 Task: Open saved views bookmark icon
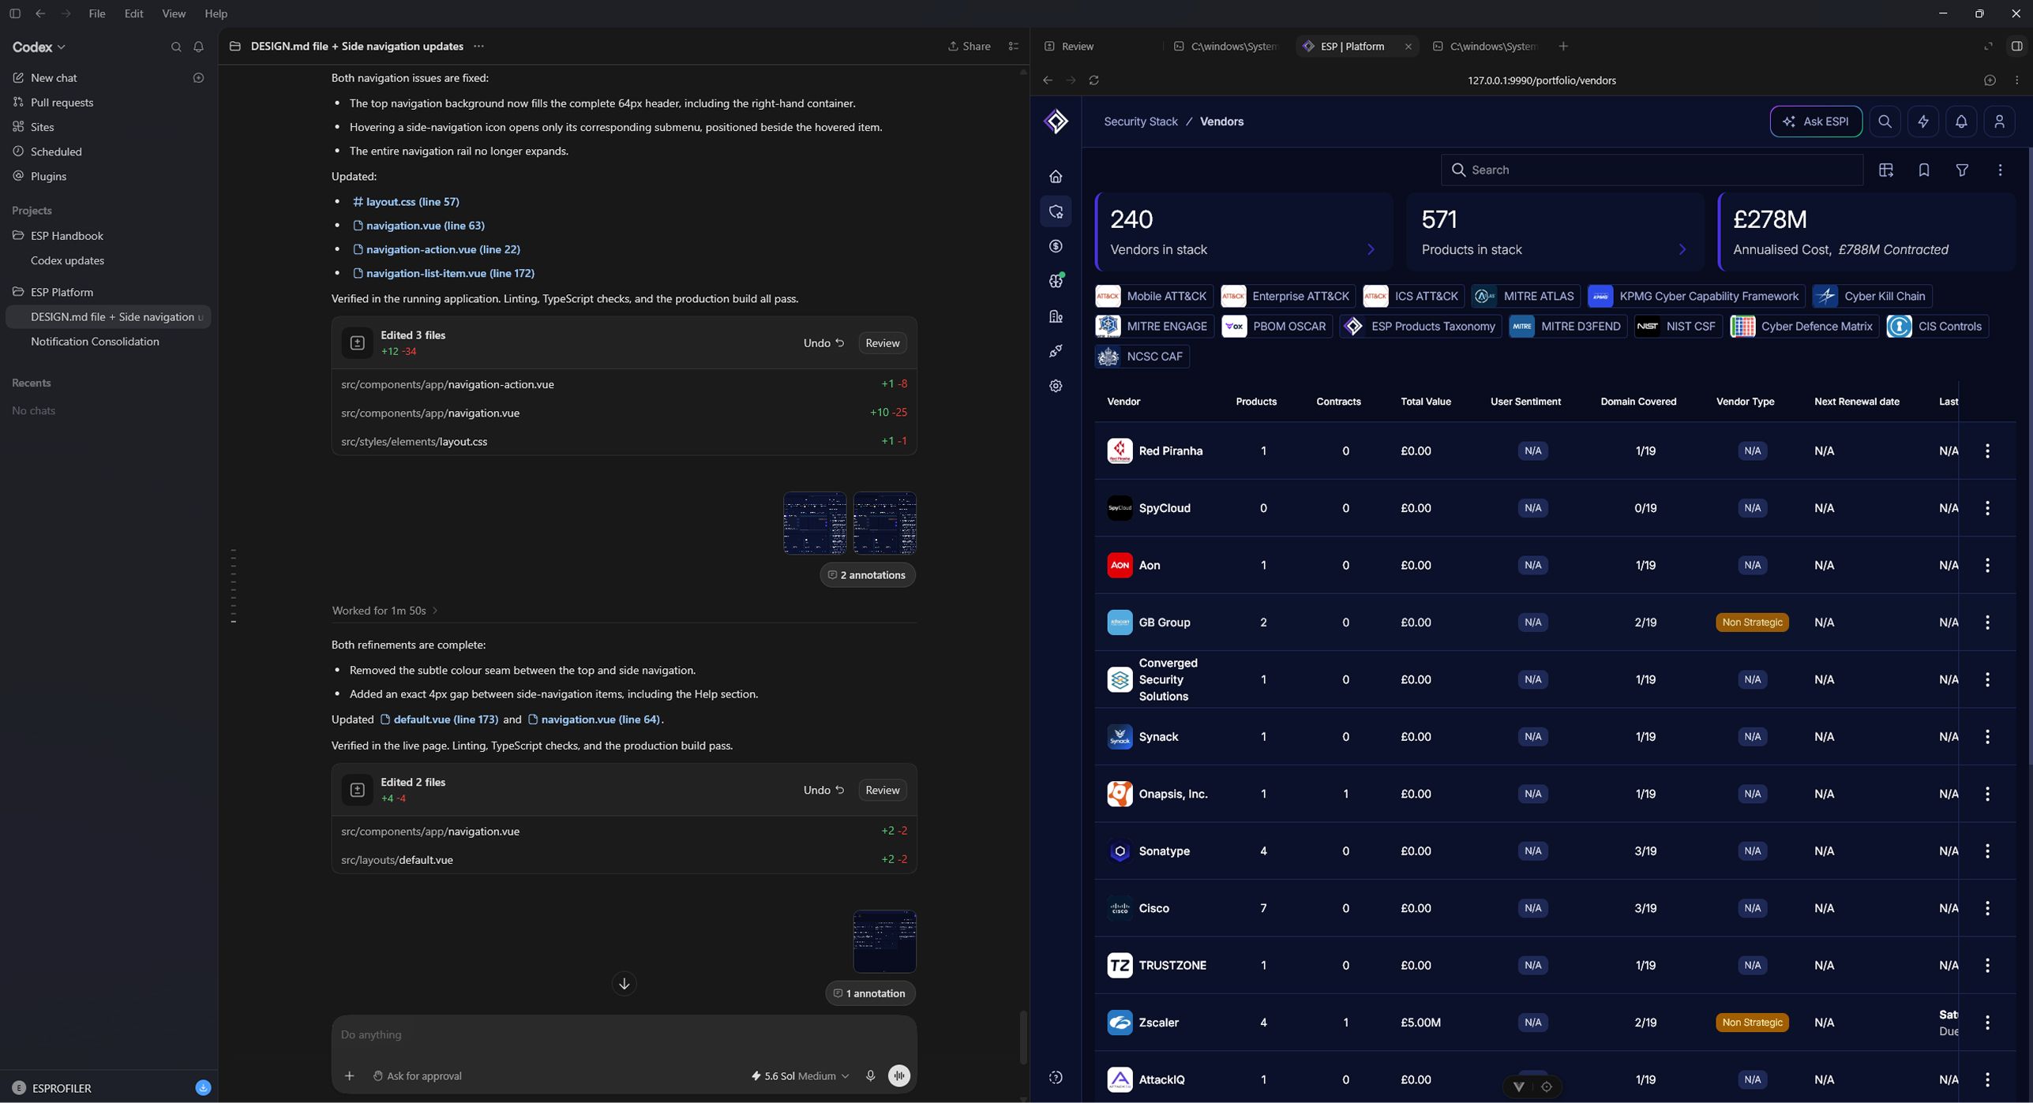[x=1923, y=170]
